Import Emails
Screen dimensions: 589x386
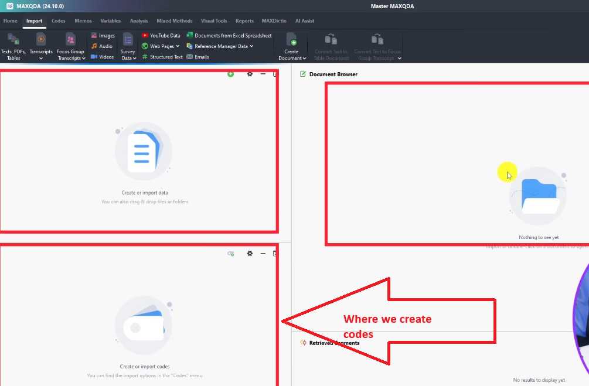tap(198, 57)
